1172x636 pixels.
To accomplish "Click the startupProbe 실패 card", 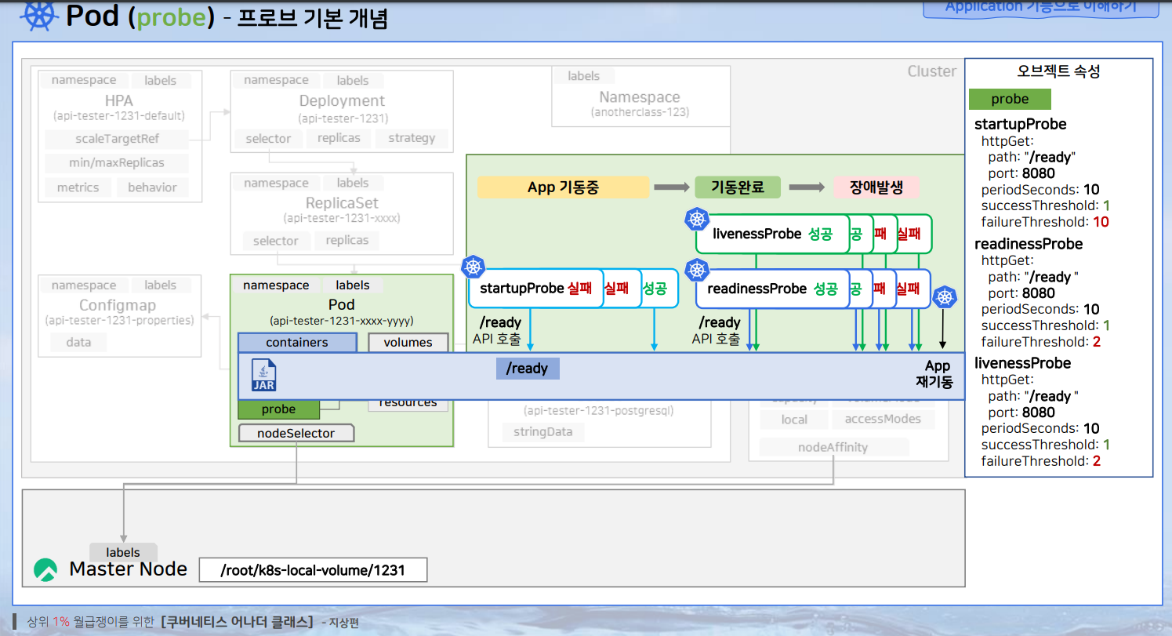I will [x=535, y=289].
